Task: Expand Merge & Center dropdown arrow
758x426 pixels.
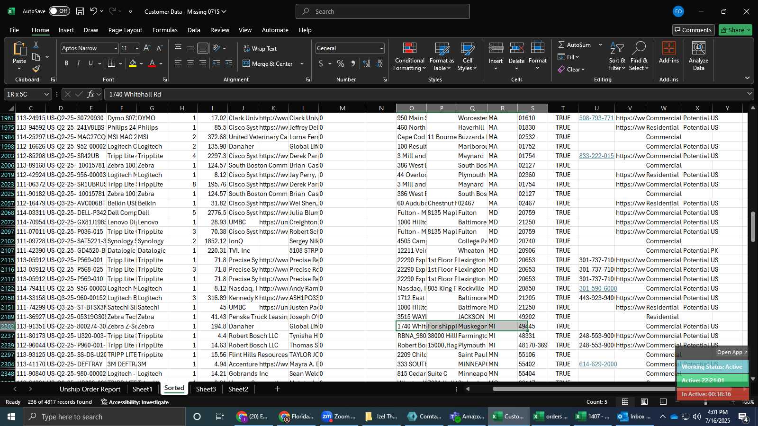Action: (302, 63)
